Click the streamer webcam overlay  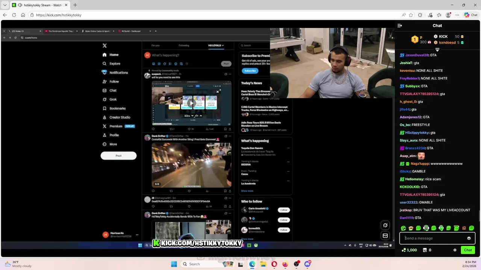coord(332,63)
